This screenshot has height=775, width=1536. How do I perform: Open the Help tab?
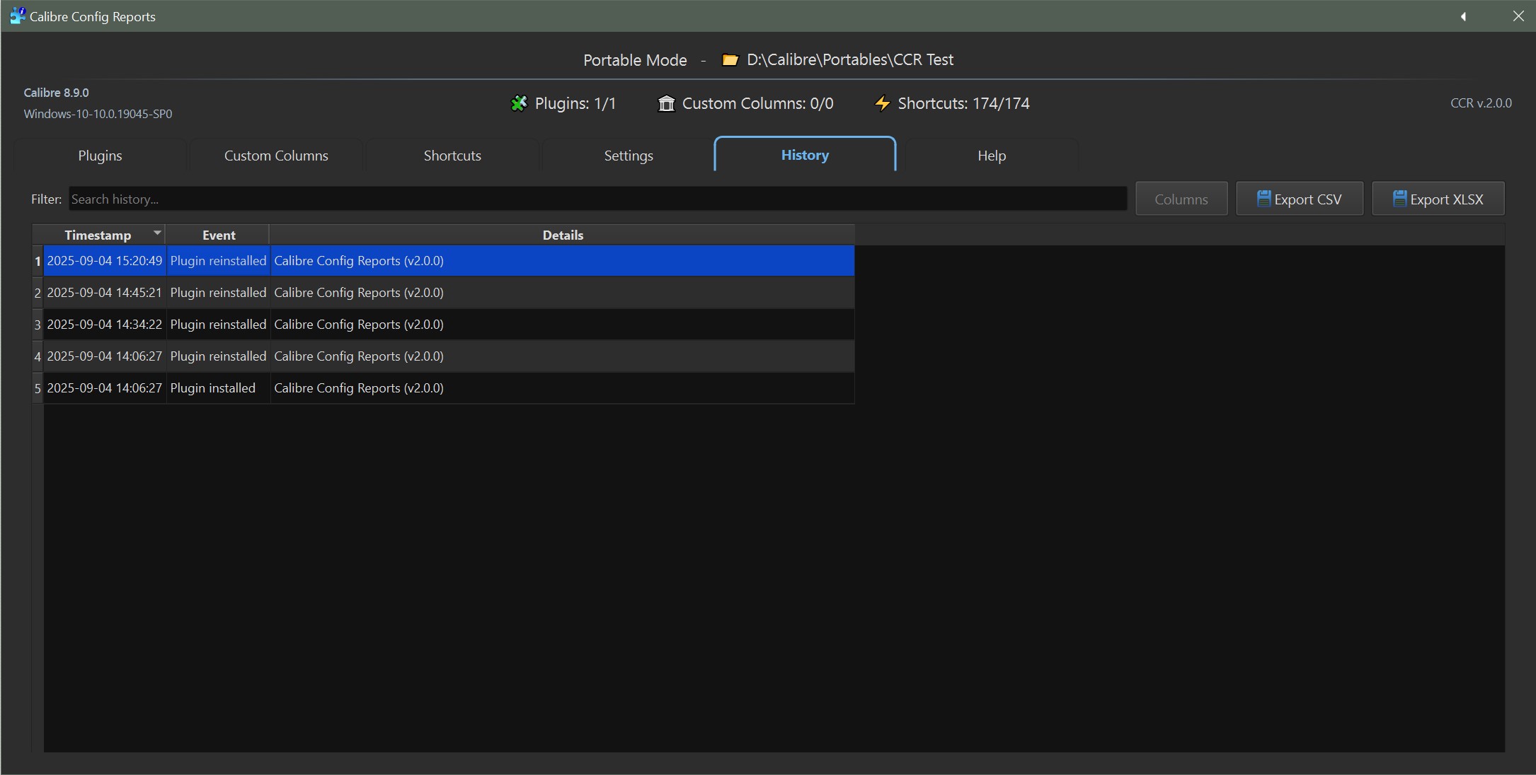click(991, 156)
